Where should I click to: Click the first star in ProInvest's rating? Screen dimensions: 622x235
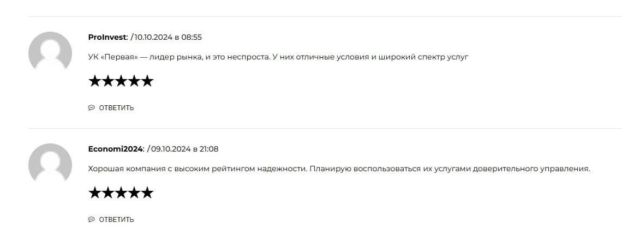click(95, 82)
